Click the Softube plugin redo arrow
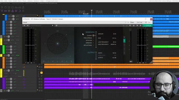179x100 pixels. click(x=127, y=26)
